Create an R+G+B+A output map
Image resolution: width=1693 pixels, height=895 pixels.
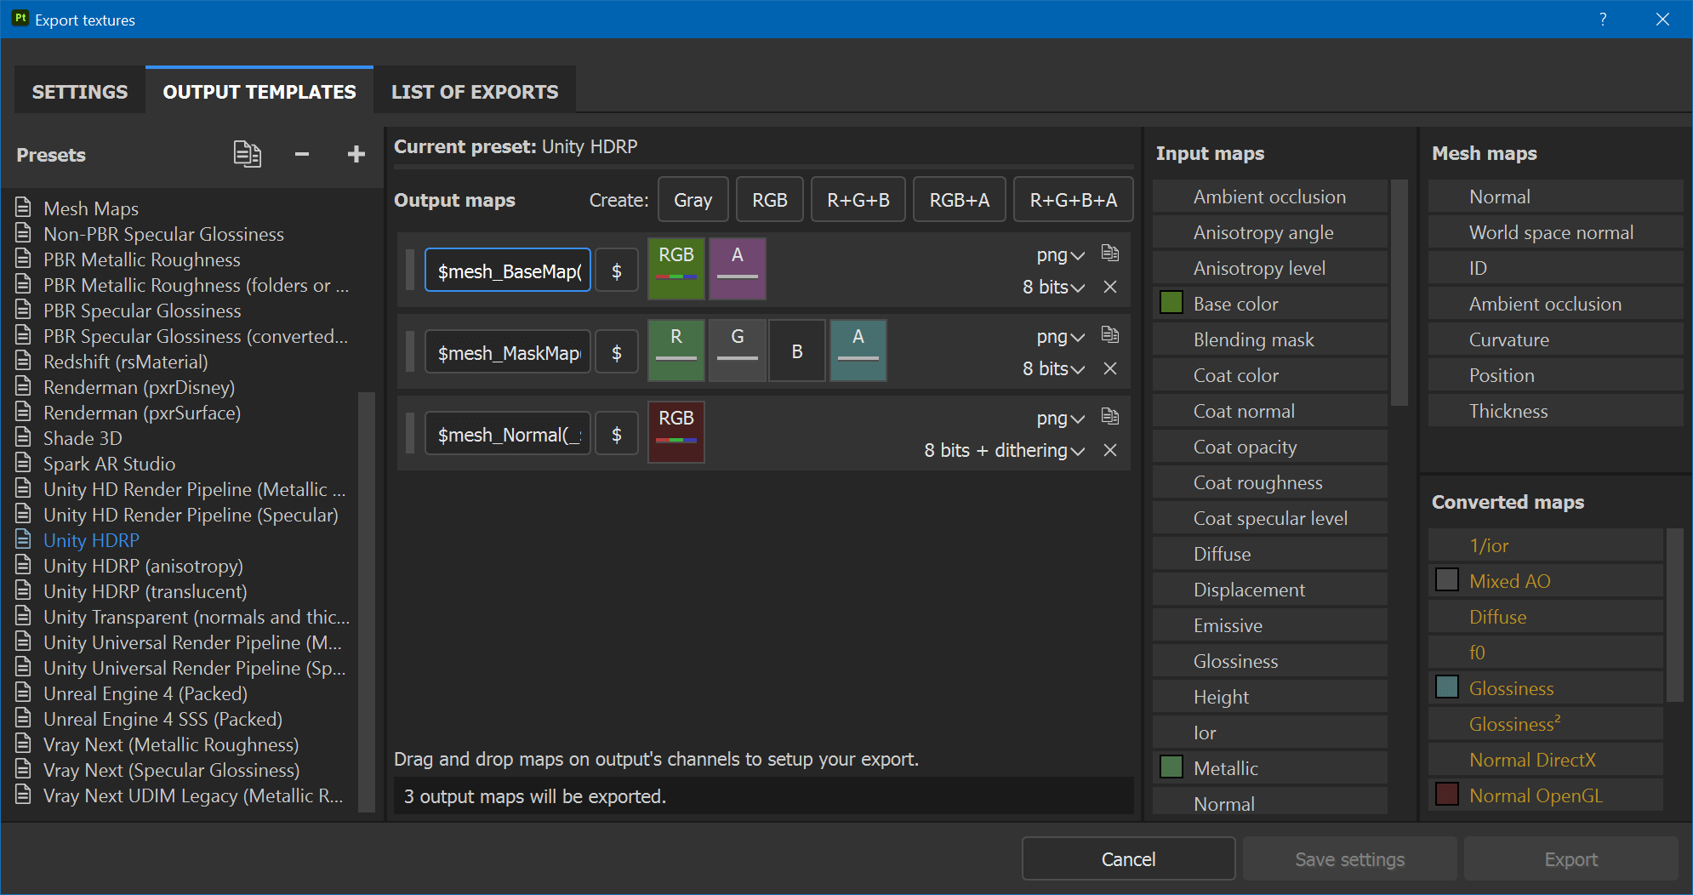click(1074, 199)
